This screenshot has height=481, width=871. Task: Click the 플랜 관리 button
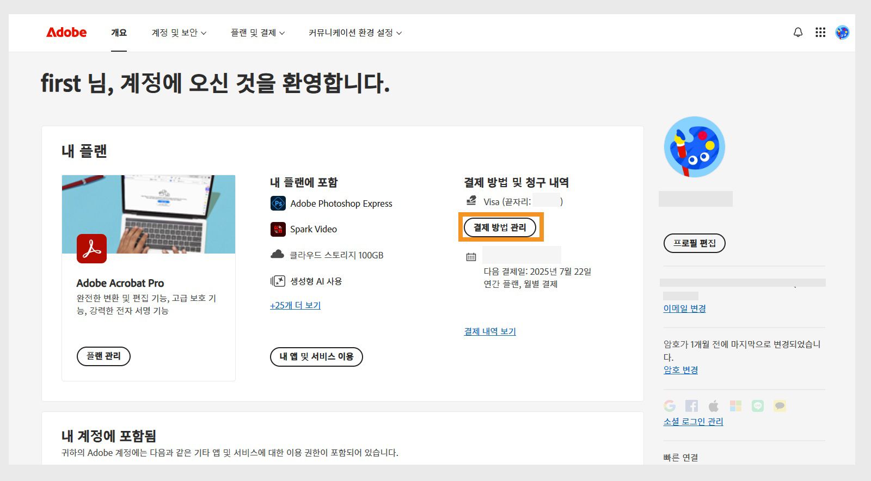pos(103,356)
